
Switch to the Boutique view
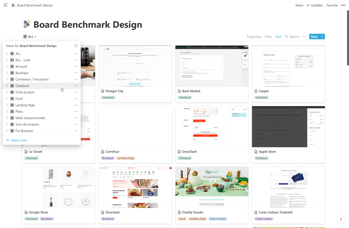tap(22, 73)
